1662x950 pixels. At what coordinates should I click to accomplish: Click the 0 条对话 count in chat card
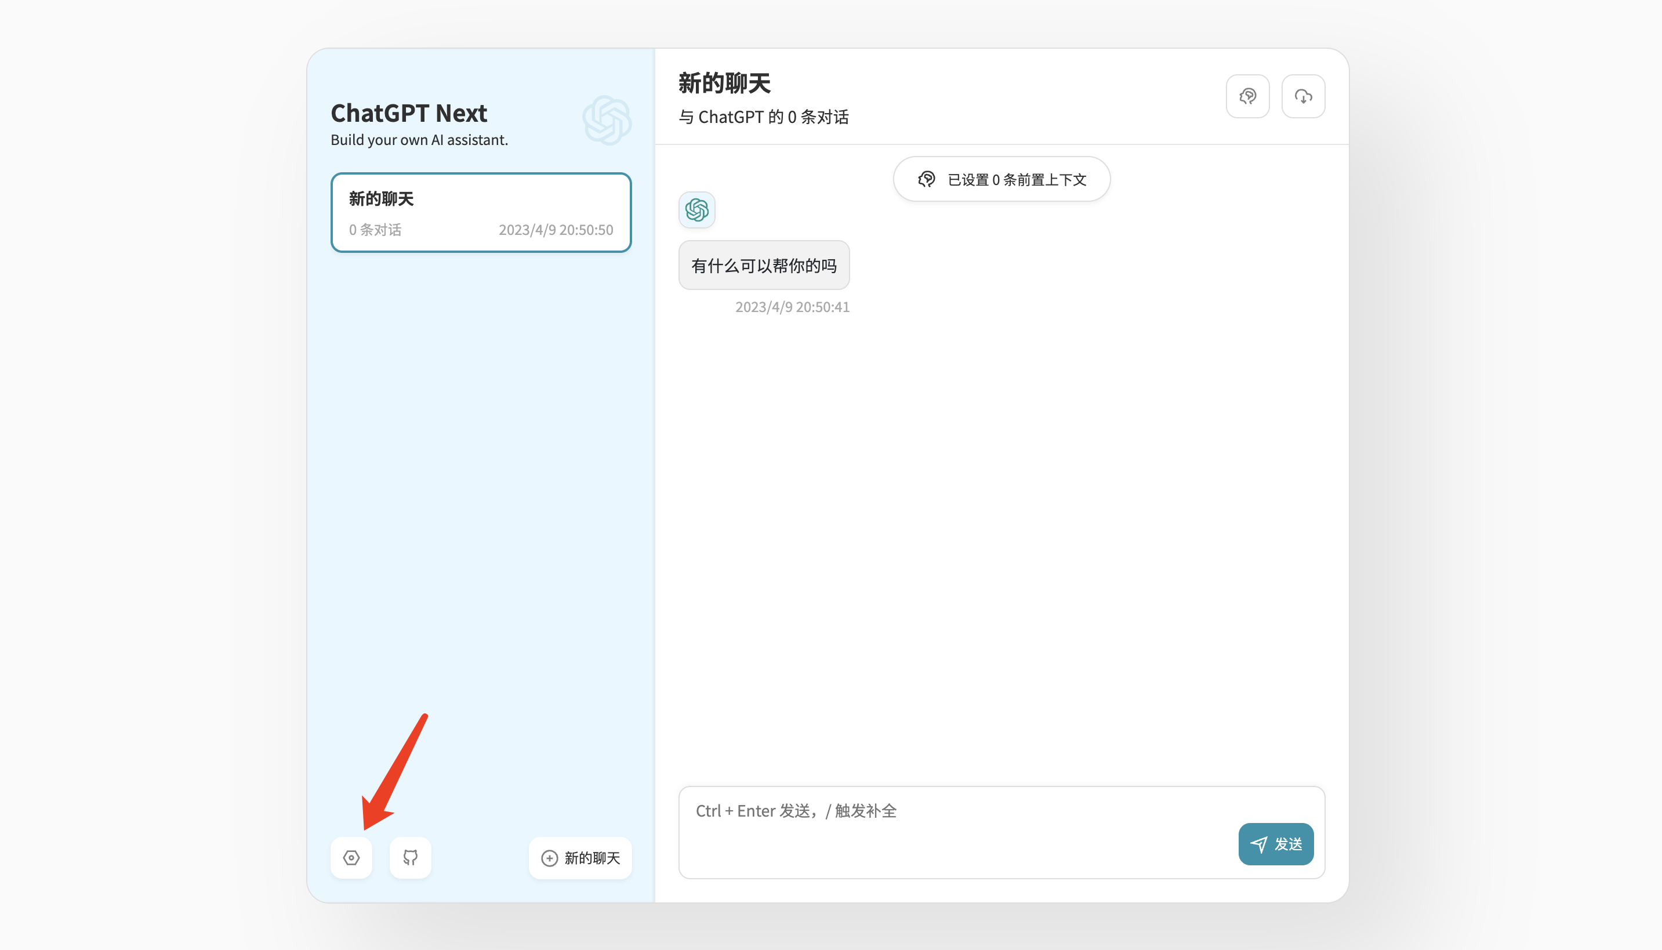point(375,230)
